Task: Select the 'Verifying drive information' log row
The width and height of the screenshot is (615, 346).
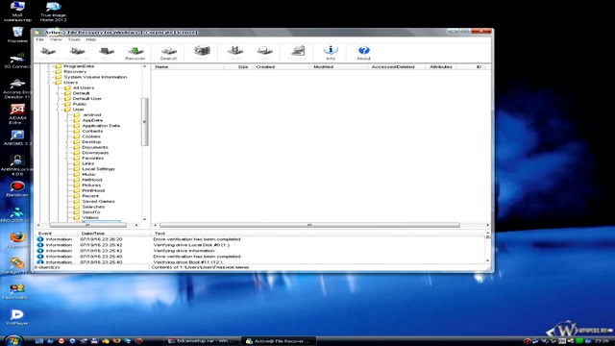Action: (x=259, y=251)
